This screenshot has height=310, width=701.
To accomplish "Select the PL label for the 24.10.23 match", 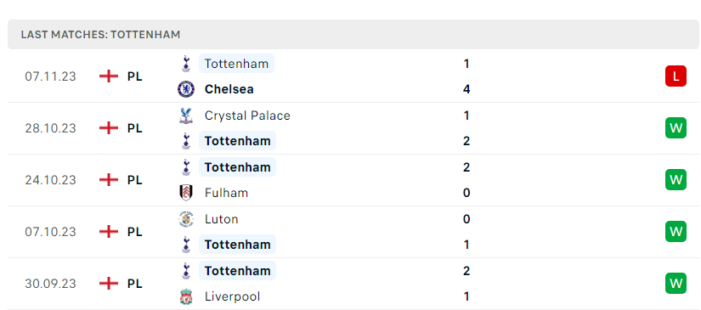I will pyautogui.click(x=134, y=180).
